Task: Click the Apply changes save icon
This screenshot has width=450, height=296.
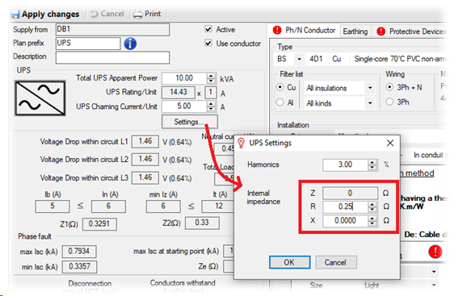Action: (x=15, y=14)
